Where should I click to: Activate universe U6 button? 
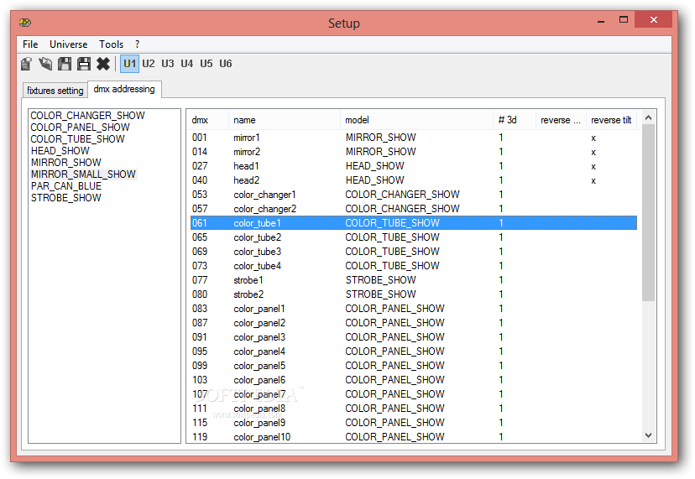tap(226, 64)
